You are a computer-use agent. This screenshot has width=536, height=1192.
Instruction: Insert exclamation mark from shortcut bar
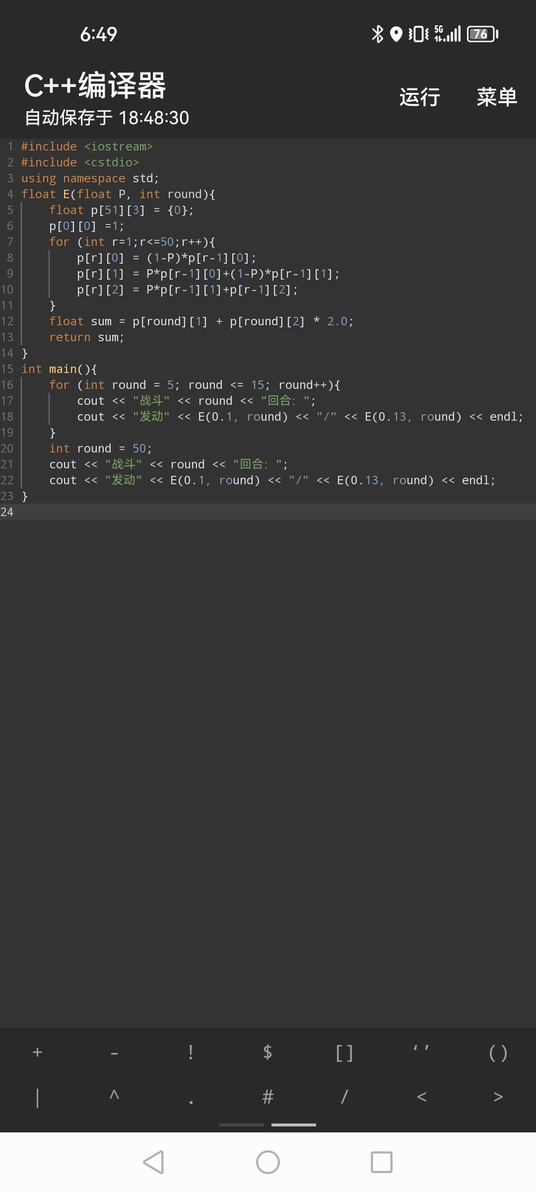[191, 1052]
